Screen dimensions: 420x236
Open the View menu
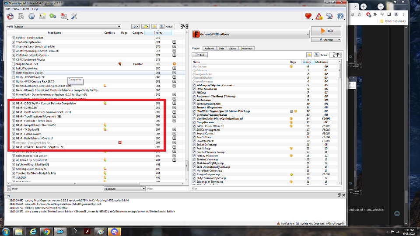coord(16,9)
